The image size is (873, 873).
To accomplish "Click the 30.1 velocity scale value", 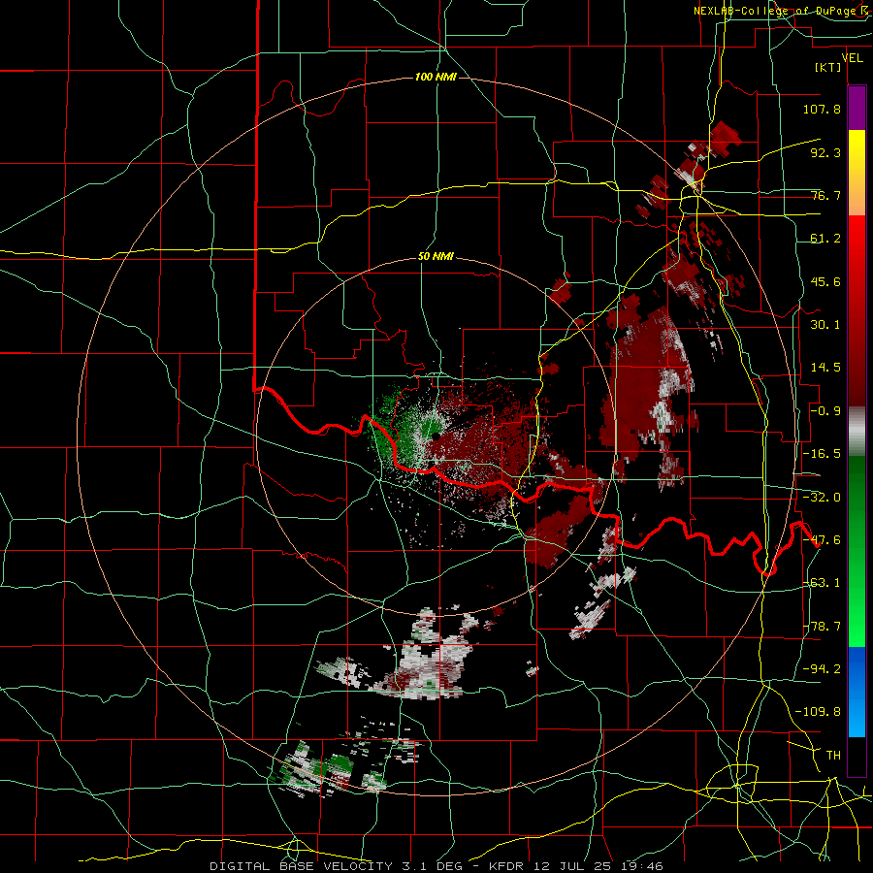I will point(825,325).
